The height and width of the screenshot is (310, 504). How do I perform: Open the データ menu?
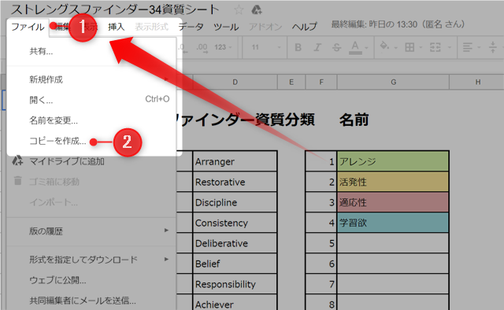tap(191, 27)
